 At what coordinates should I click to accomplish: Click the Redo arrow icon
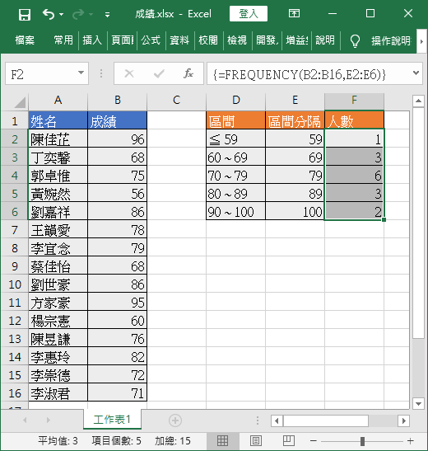click(x=78, y=14)
